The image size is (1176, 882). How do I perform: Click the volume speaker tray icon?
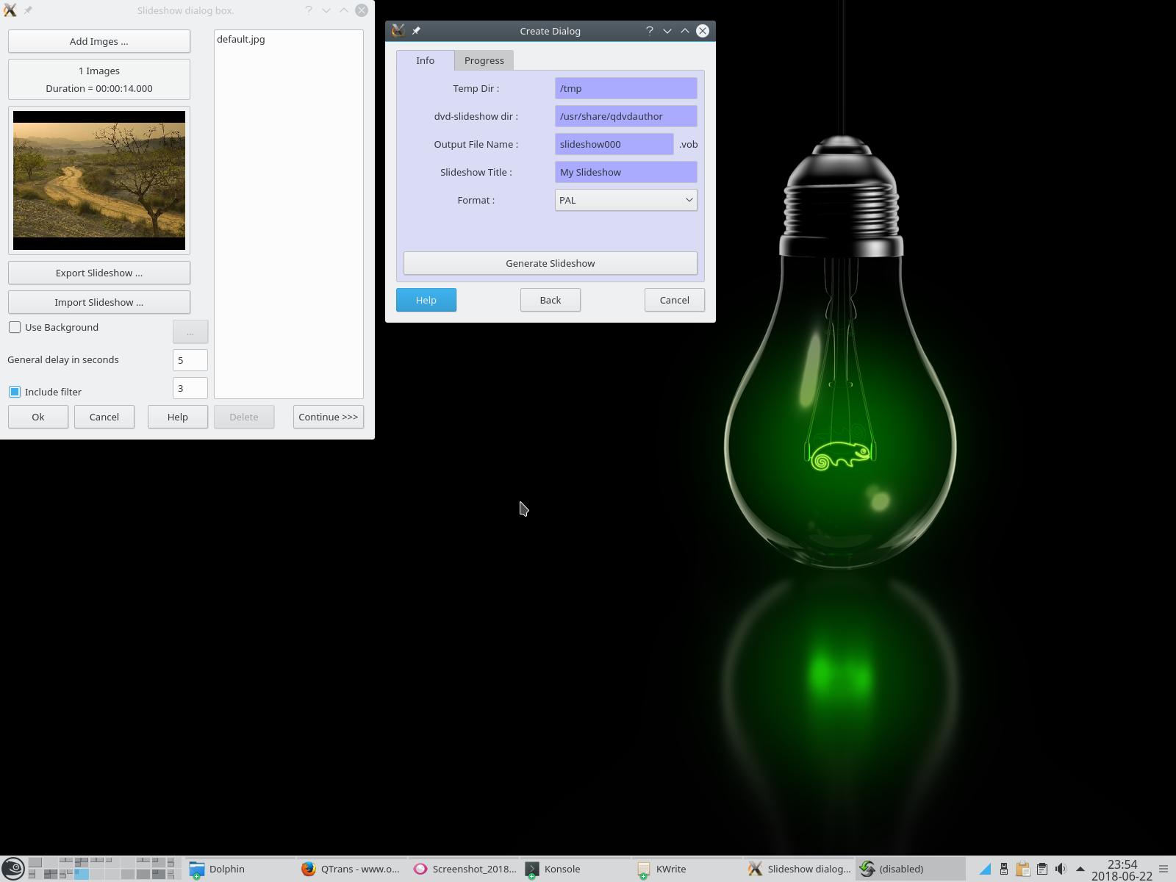click(x=1061, y=869)
